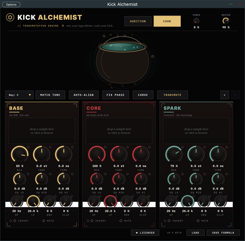
Task: Open the Options menu
Action: pyautogui.click(x=11, y=4)
